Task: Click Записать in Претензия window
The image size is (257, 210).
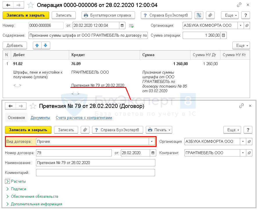Action: tap(66, 130)
